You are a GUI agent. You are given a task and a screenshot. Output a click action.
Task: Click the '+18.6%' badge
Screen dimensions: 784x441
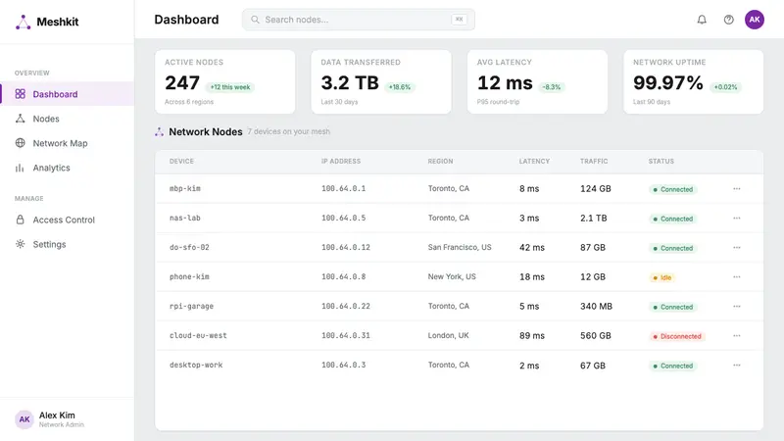pos(400,87)
